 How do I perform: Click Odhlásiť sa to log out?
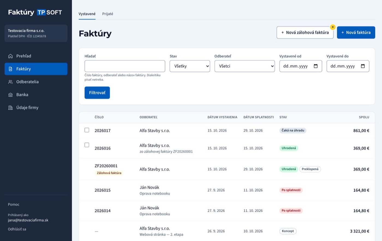click(17, 229)
